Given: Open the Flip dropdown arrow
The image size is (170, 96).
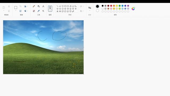Looking at the screenshot, I should tap(28, 11).
